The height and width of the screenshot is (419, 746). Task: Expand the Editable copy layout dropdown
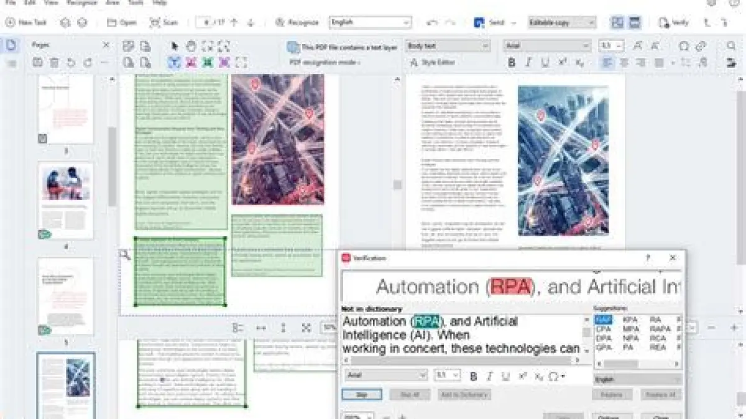pyautogui.click(x=561, y=22)
